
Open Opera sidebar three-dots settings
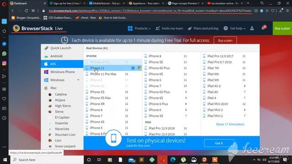pyautogui.click(x=4, y=147)
